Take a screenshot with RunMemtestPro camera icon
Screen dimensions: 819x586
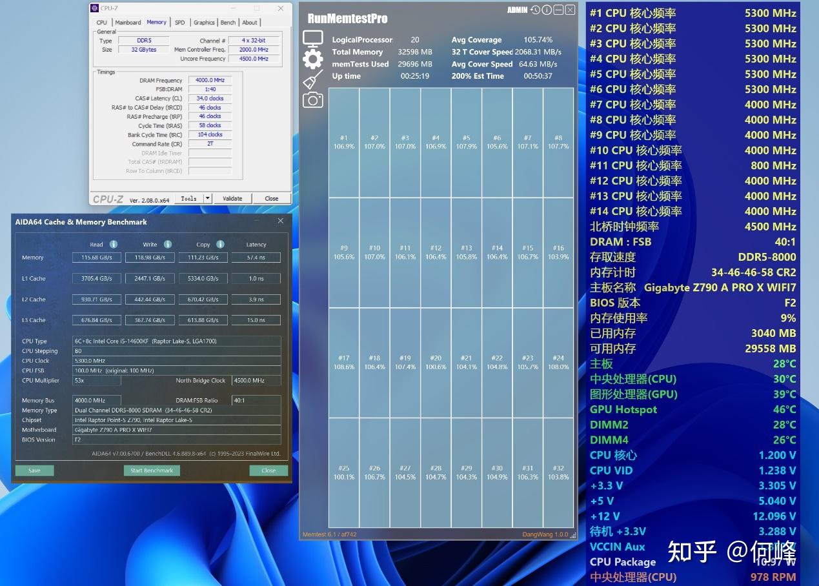tap(313, 99)
